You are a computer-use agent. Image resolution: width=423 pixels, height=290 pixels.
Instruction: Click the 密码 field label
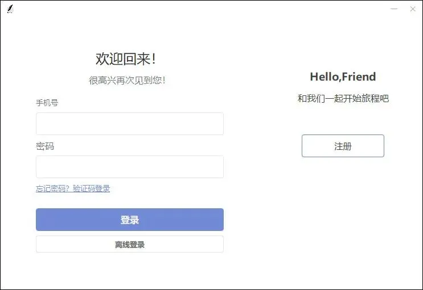(45, 146)
